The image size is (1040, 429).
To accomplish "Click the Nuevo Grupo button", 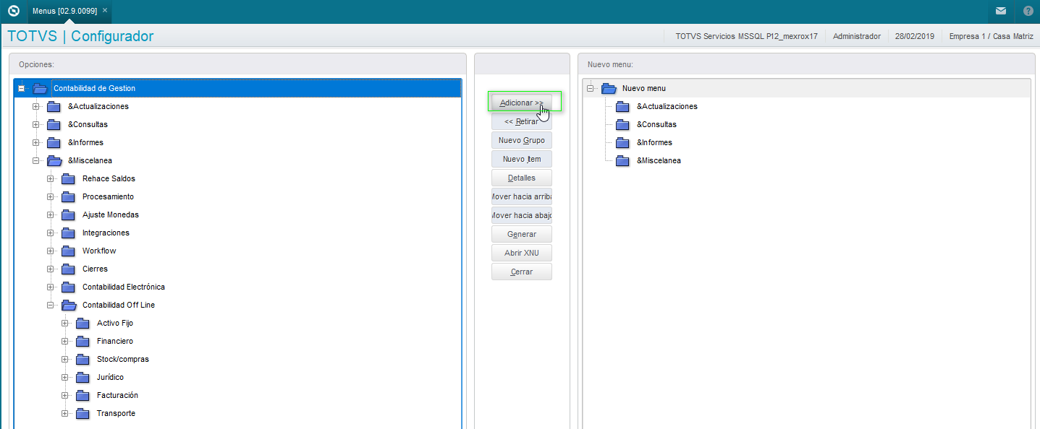I will pyautogui.click(x=522, y=140).
